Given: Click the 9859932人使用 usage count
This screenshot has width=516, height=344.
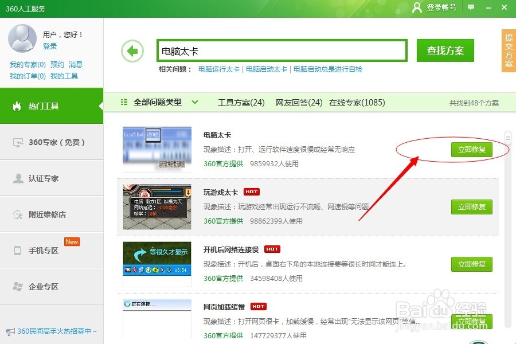Looking at the screenshot, I should 274,163.
